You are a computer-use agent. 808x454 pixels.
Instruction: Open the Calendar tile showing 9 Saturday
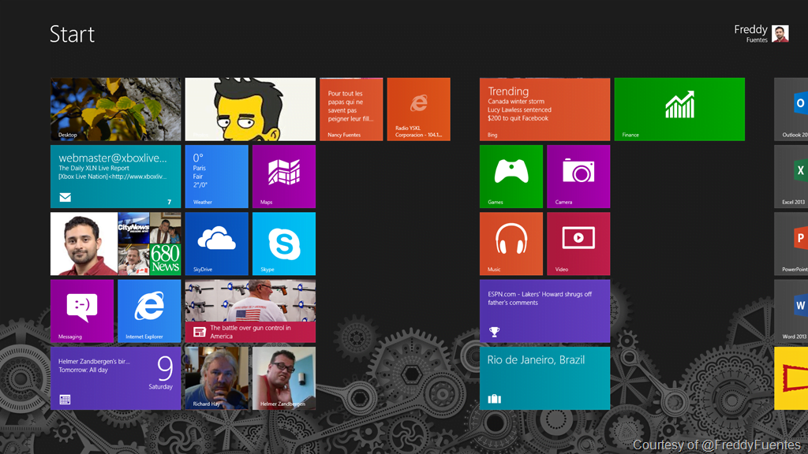(115, 378)
